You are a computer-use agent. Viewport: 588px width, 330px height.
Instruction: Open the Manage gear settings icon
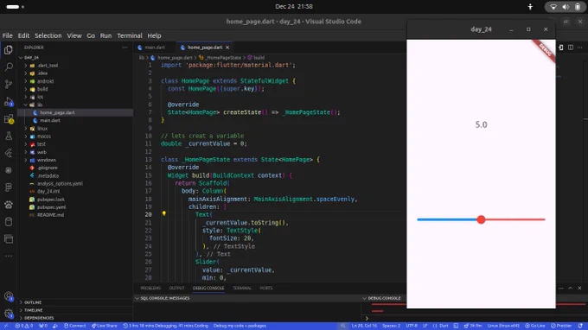(x=9, y=314)
